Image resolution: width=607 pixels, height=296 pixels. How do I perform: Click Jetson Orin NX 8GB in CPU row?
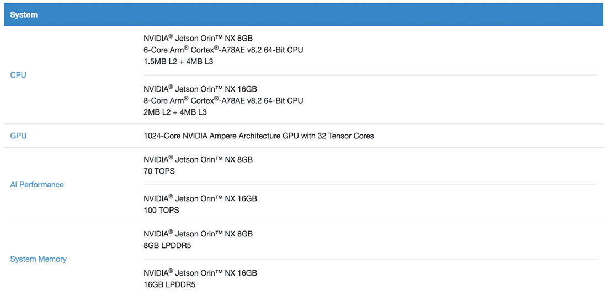[x=198, y=39]
